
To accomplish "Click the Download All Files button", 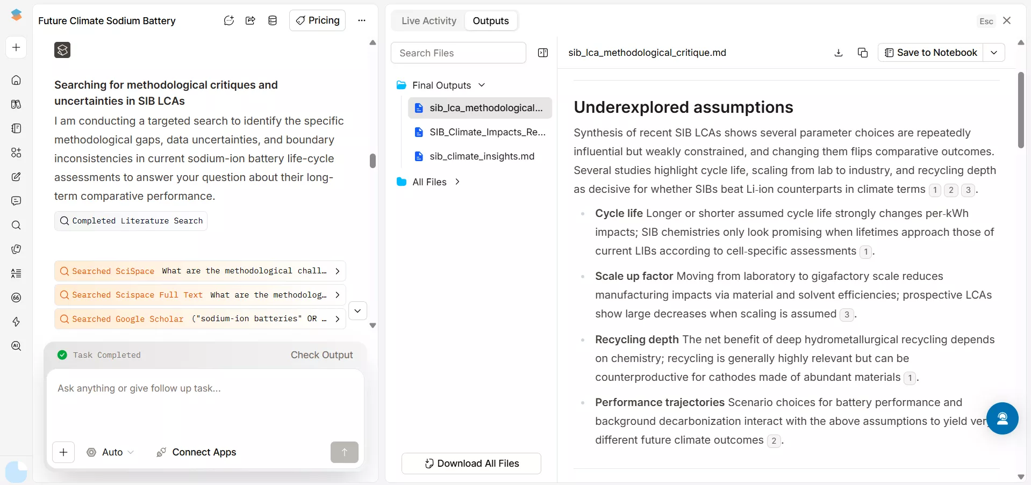I will click(x=471, y=464).
